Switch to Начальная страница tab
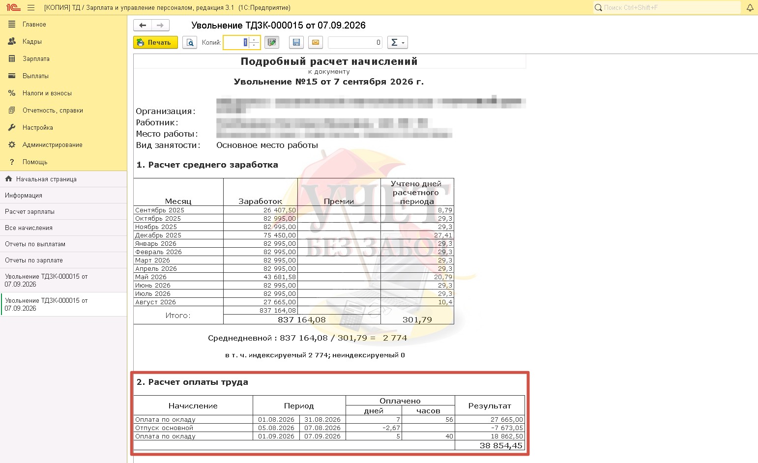 coord(63,179)
